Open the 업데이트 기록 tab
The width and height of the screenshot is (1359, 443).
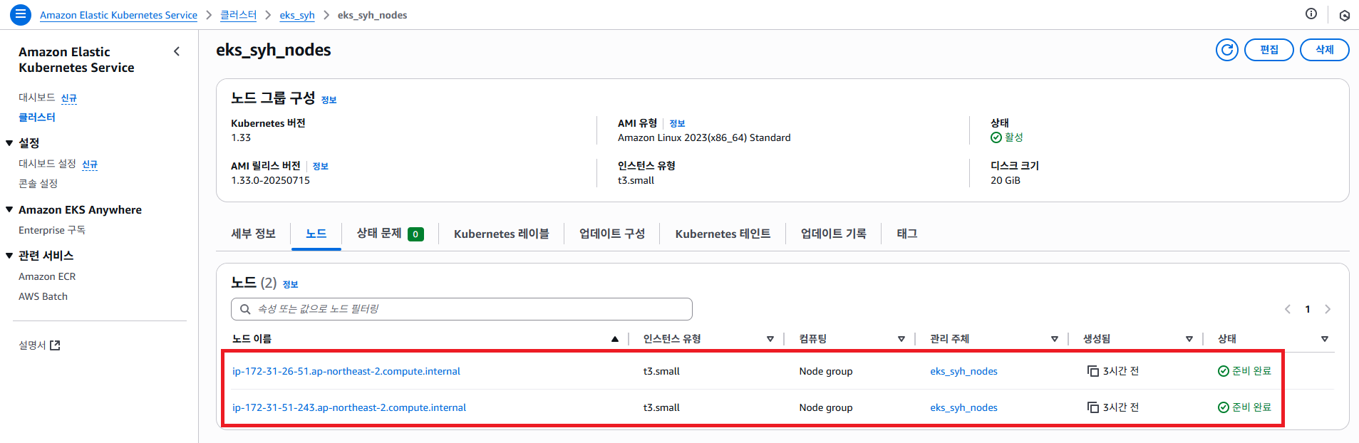tap(834, 234)
